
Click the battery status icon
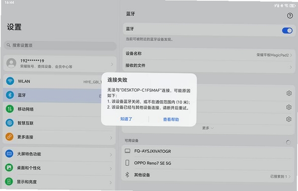point(292,5)
